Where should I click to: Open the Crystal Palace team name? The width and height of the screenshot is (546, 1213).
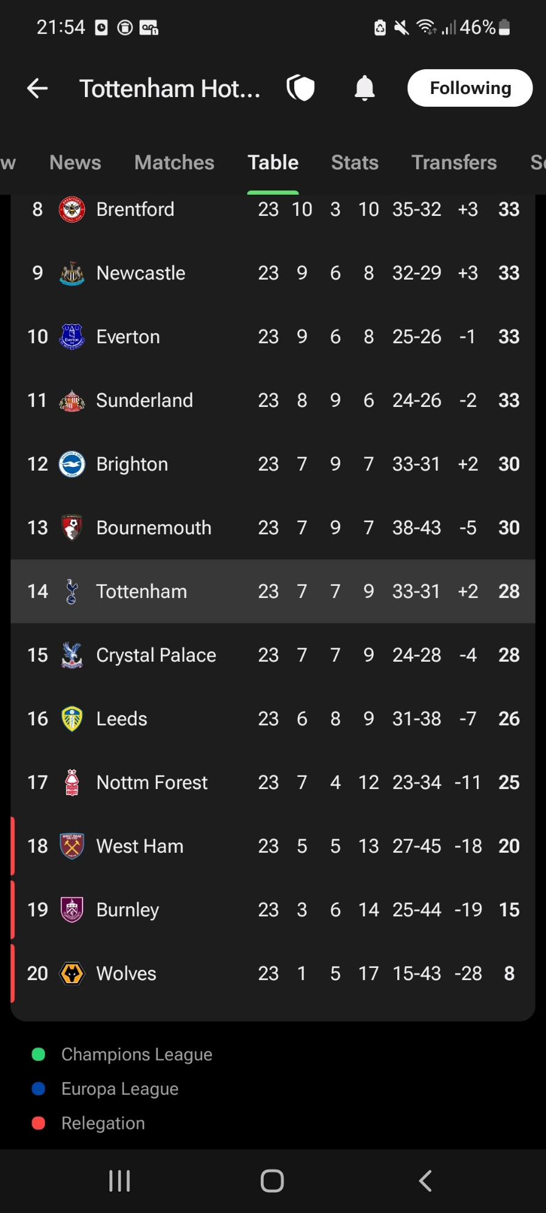click(x=156, y=656)
